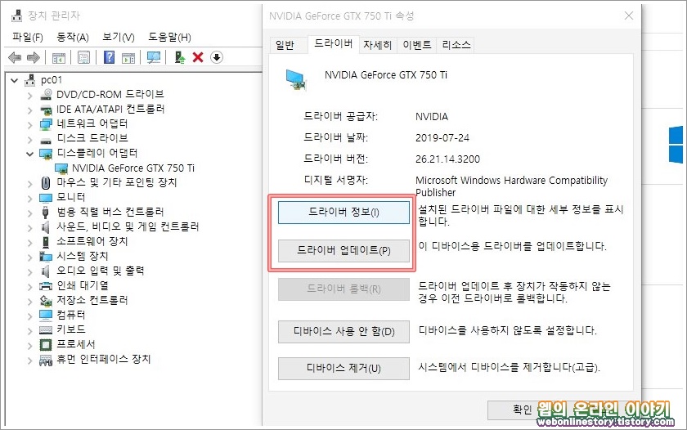
Task: Click the 확인 button
Action: tap(523, 410)
